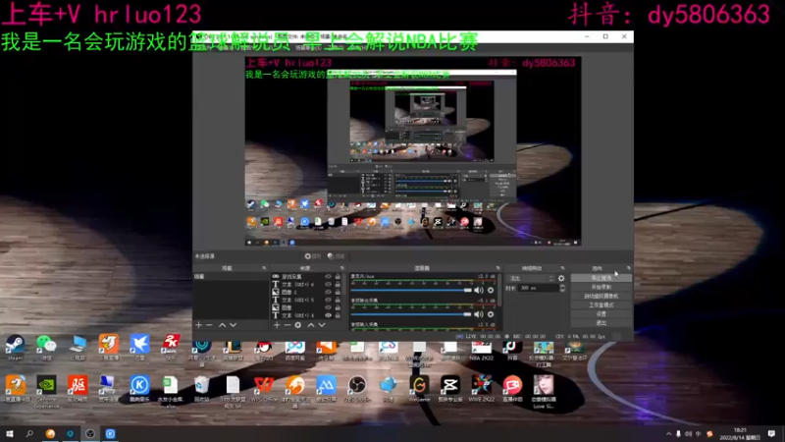The width and height of the screenshot is (785, 442).
Task: Toggle visibility of 文本 (GDI+) 6 source
Action: pos(329,284)
